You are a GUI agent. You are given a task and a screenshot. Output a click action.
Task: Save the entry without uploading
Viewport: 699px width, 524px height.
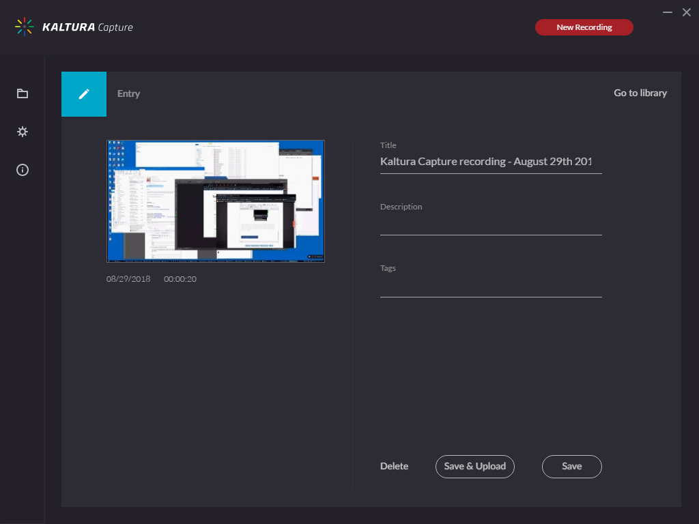point(571,466)
